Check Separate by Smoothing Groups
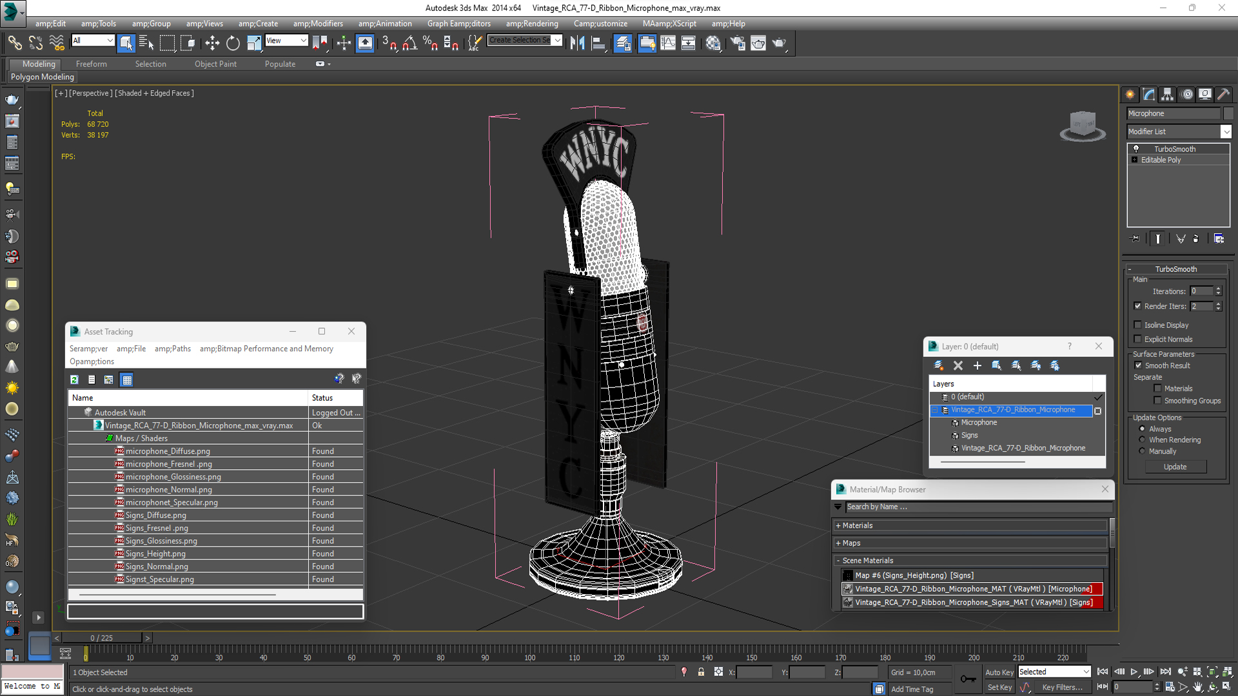 tap(1157, 401)
